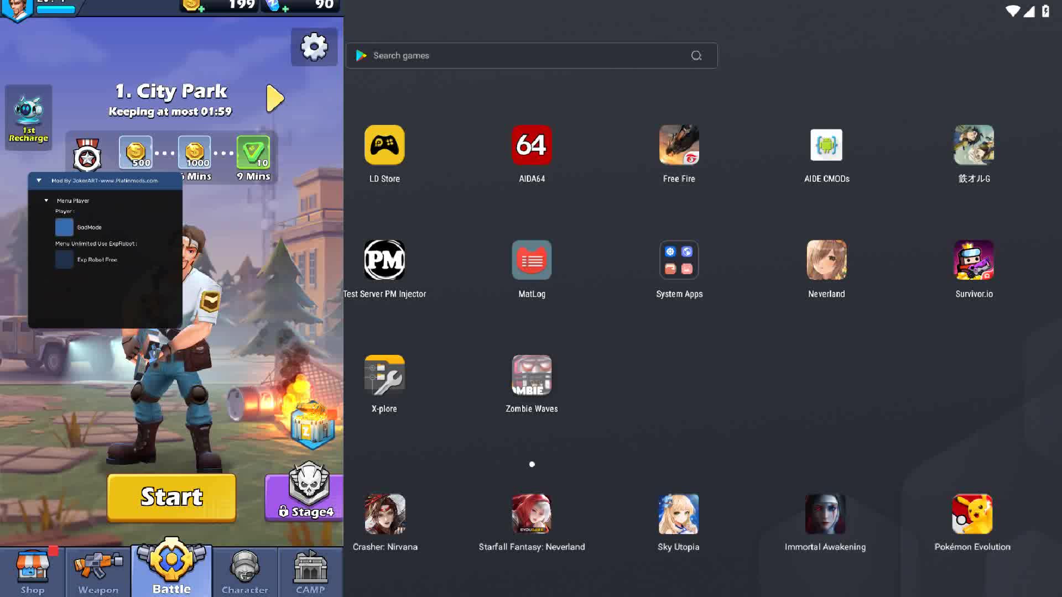Launch Zombie Waves game icon
The image size is (1062, 597).
click(532, 375)
